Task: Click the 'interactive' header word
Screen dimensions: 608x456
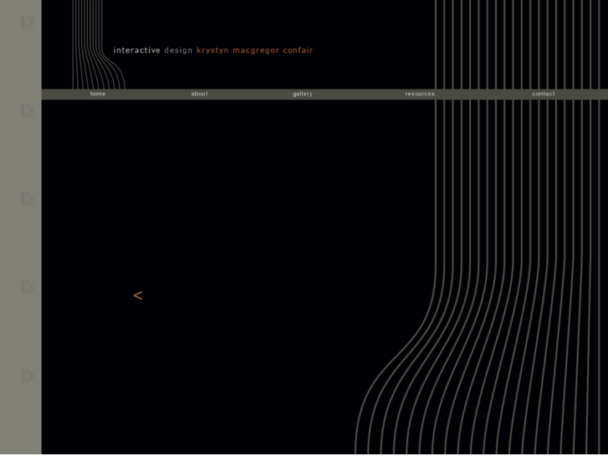Action: (x=136, y=50)
